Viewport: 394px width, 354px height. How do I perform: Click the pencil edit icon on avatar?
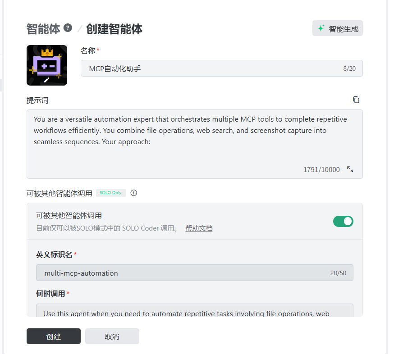click(46, 80)
